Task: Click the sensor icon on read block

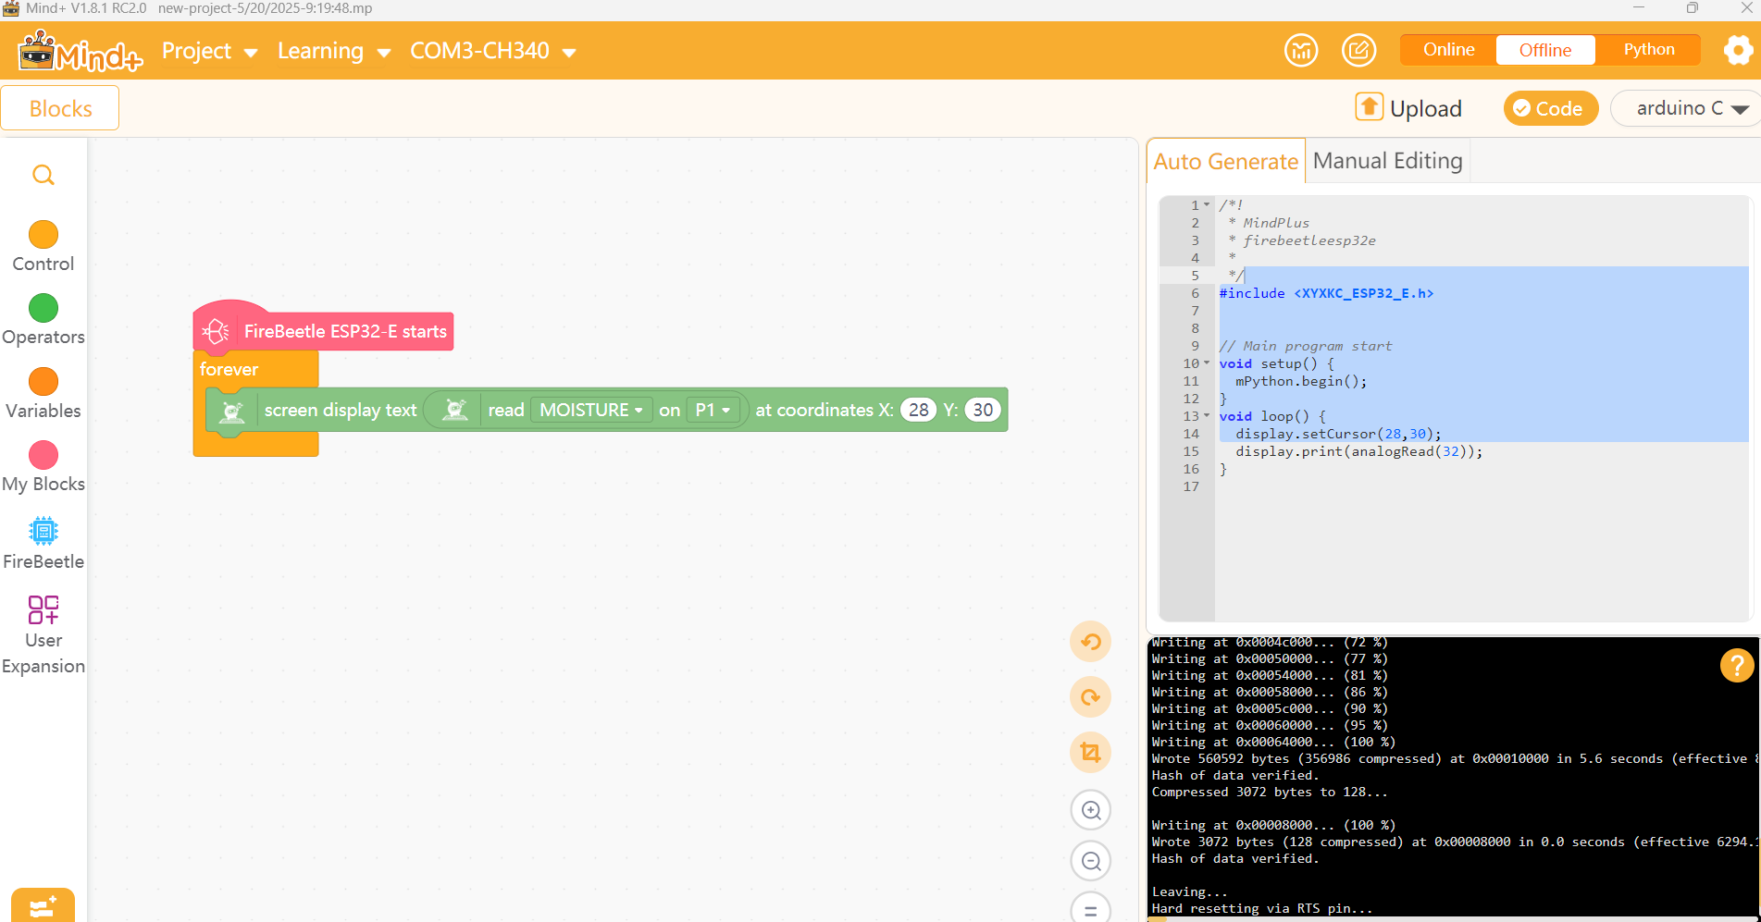Action: click(455, 410)
